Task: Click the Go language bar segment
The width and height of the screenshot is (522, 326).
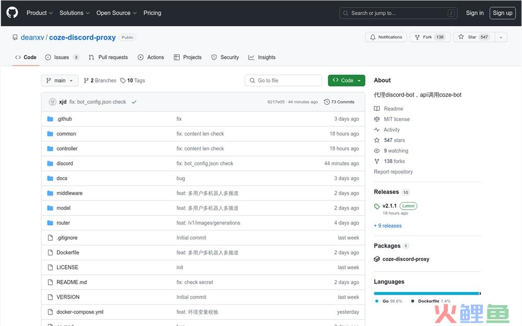Action: [x=426, y=293]
